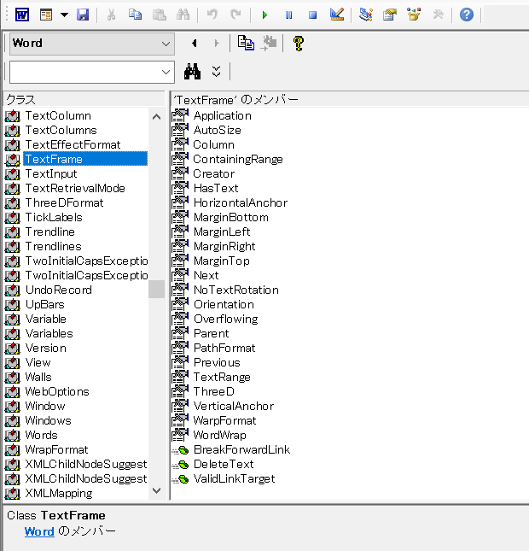Viewport: 529px width, 551px height.
Task: Click the blue Help question mark icon
Action: click(467, 15)
